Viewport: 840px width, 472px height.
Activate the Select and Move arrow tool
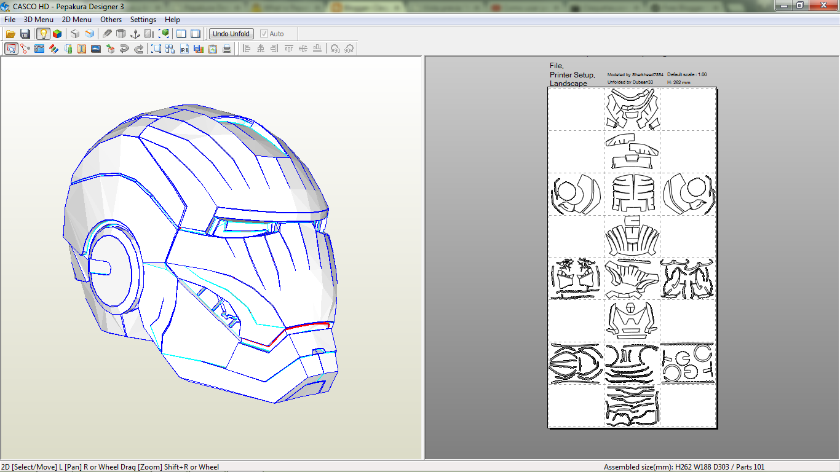[x=11, y=49]
